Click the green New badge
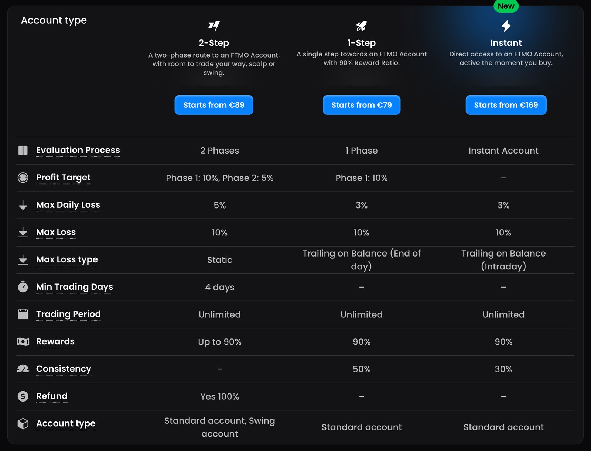Image resolution: width=591 pixels, height=451 pixels. 506,6
